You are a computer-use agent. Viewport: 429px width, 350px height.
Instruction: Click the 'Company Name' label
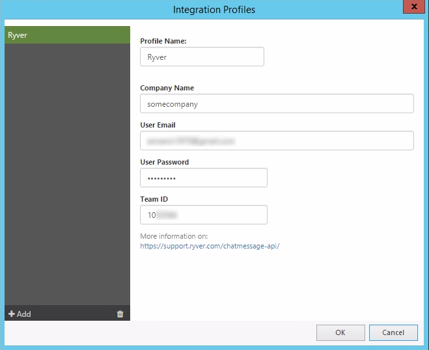(x=167, y=88)
